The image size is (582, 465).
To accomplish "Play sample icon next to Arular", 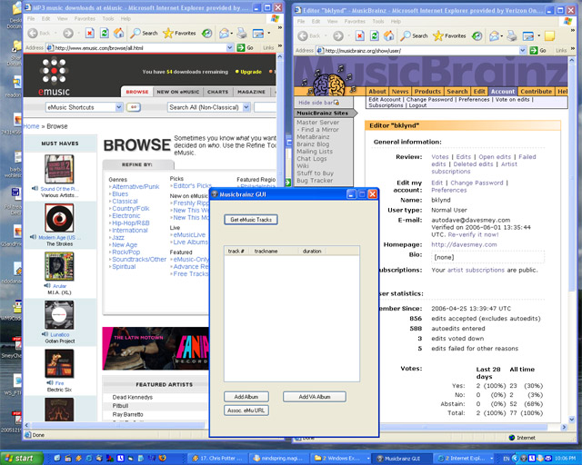I will pos(47,285).
